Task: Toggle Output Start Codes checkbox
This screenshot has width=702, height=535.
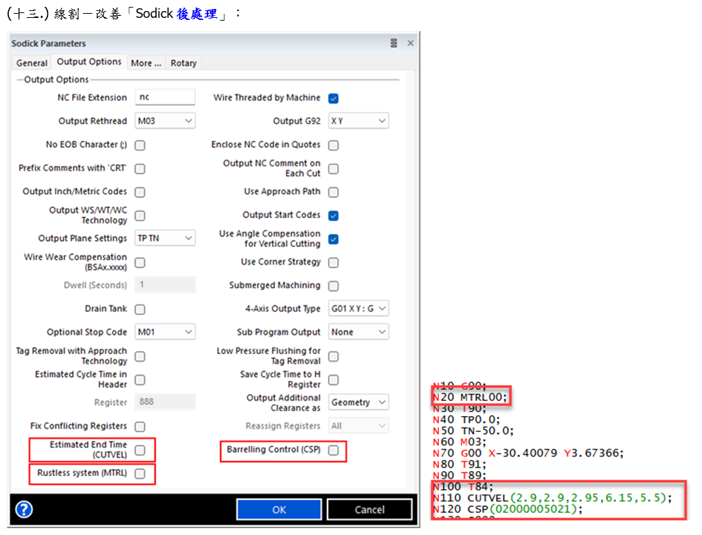Action: [x=333, y=215]
